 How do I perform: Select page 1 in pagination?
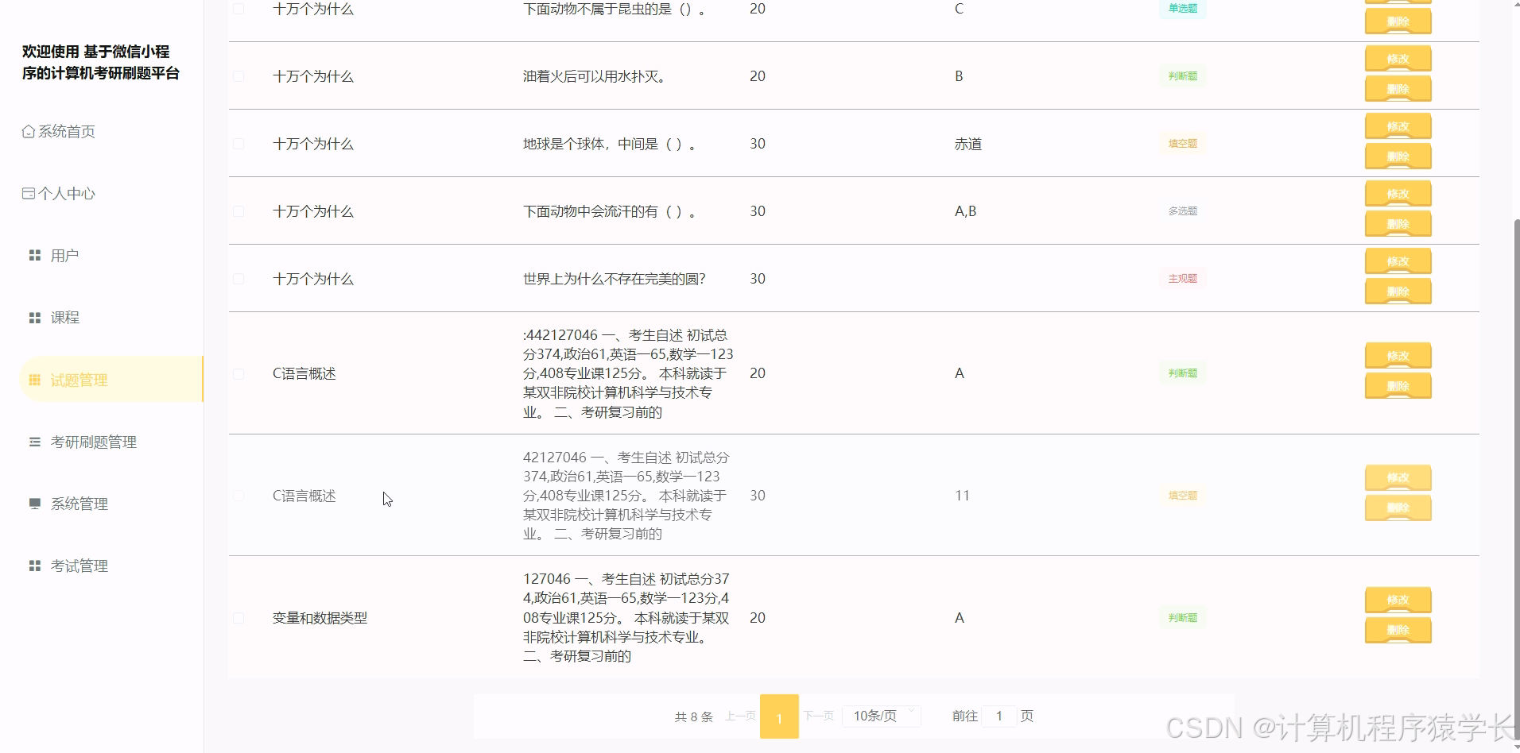(x=779, y=716)
